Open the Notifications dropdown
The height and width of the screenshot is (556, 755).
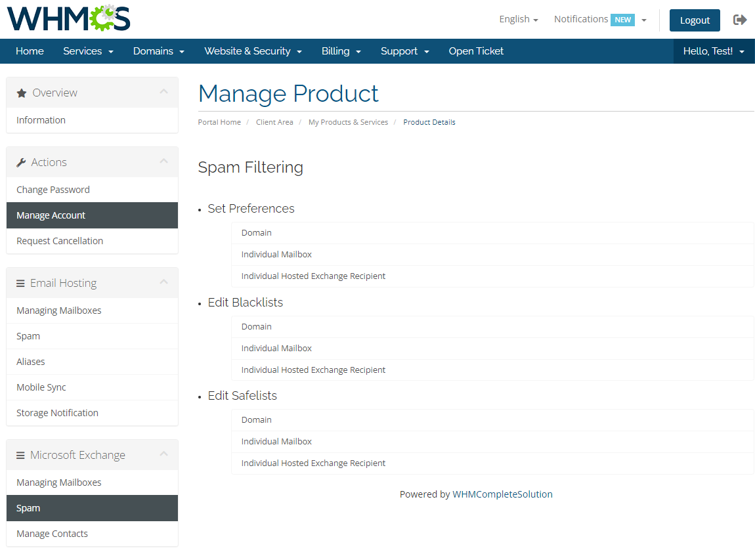(600, 19)
